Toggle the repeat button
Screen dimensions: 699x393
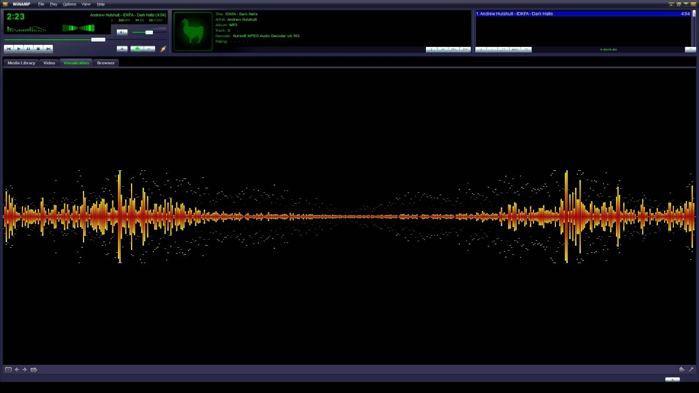pyautogui.click(x=149, y=49)
